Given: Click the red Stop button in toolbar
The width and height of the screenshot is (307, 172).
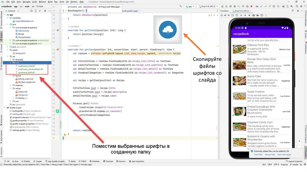Looking at the screenshot, I should (251, 6).
